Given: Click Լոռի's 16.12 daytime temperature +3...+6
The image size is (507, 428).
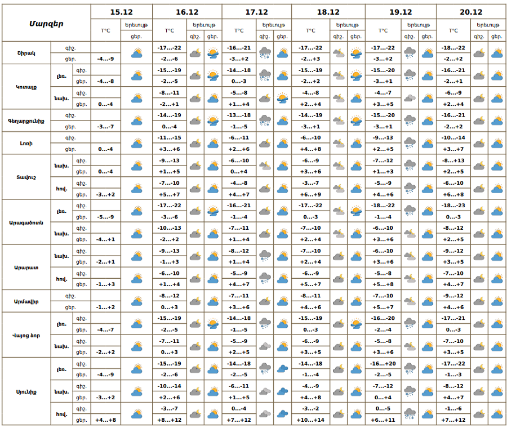Looking at the screenshot, I should 170,149.
